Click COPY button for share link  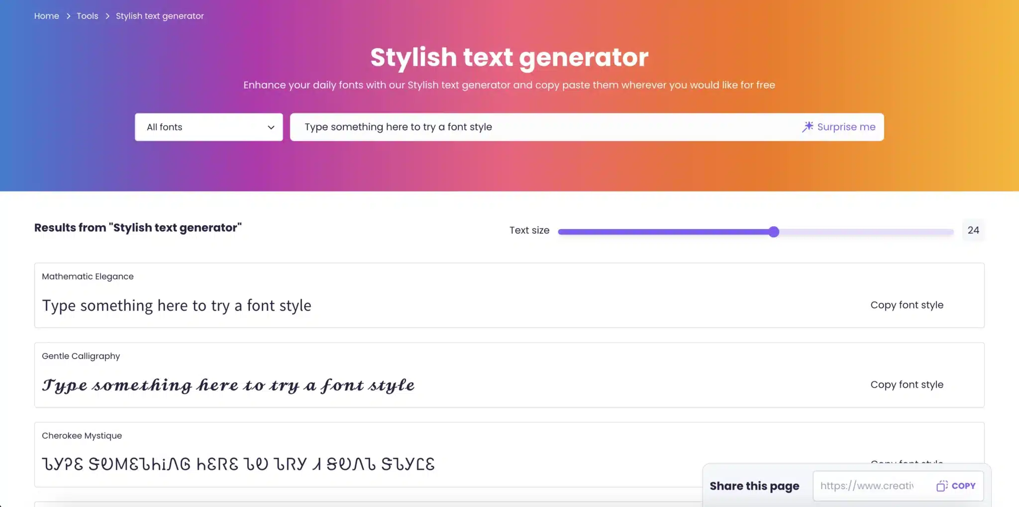pos(956,486)
